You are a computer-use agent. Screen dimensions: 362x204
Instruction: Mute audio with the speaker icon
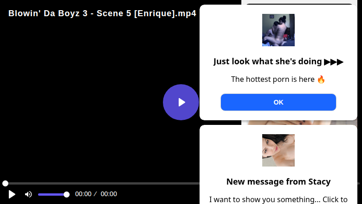(x=28, y=194)
